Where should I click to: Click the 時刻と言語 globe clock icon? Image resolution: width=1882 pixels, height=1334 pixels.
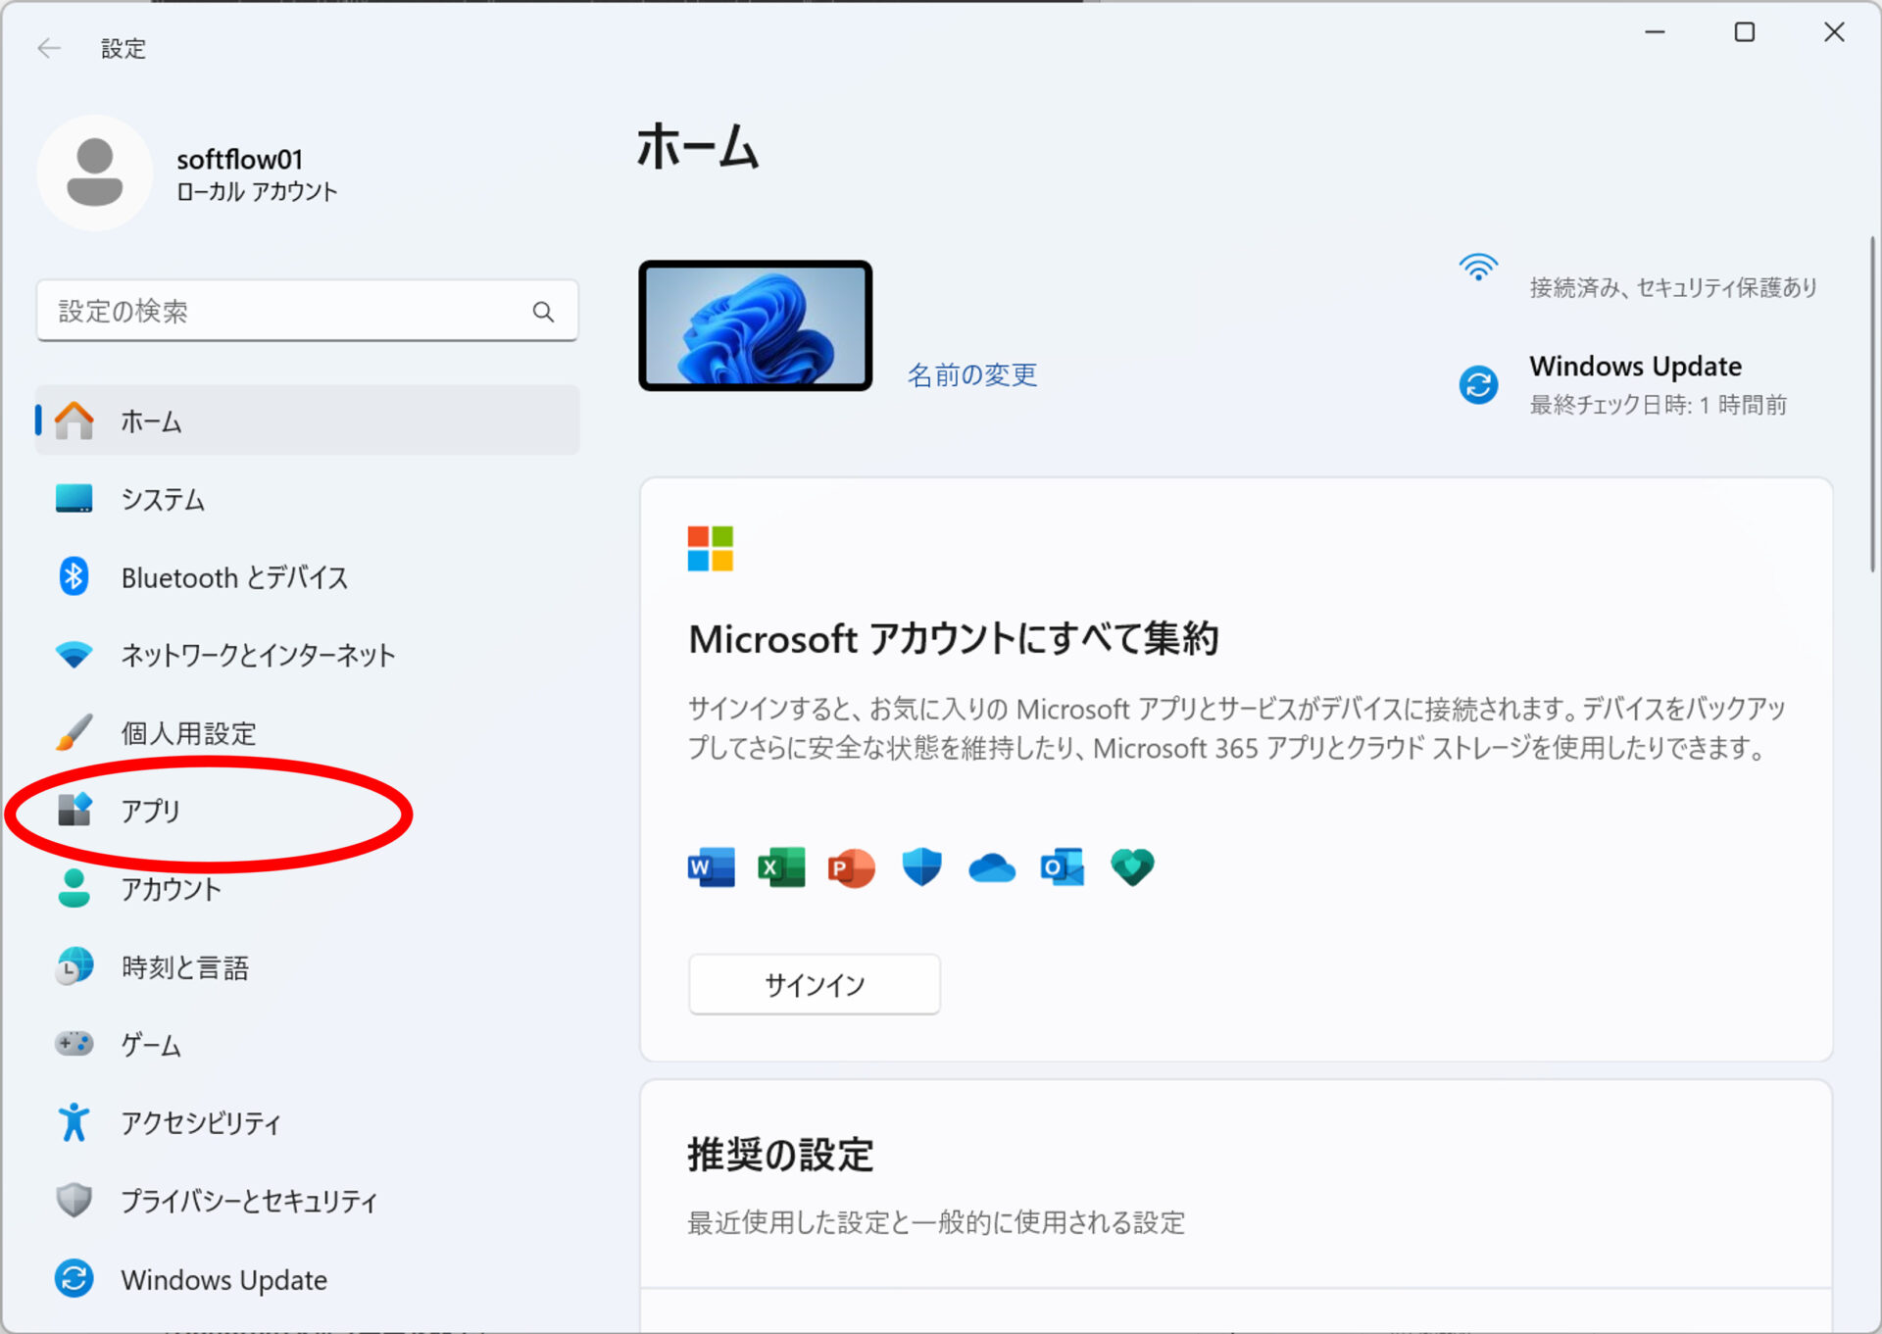[x=74, y=966]
